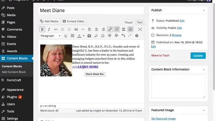Viewport: 215px width, 121px height.
Task: Click Move to Trash
Action: point(160,55)
